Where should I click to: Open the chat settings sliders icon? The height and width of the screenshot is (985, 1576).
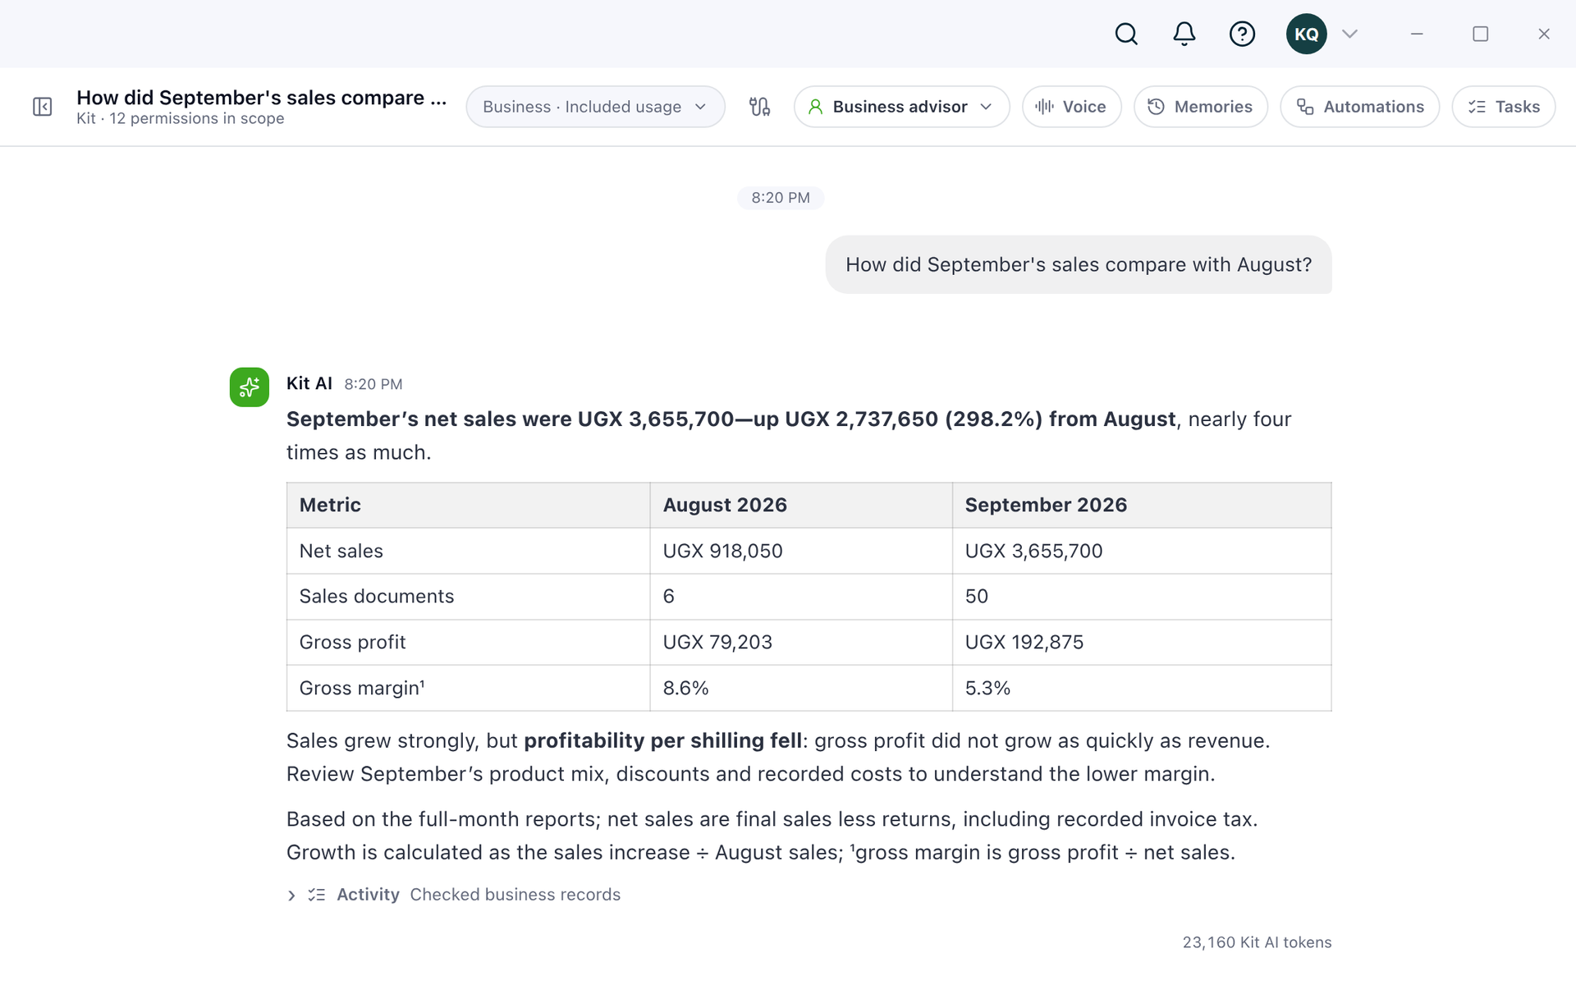click(x=759, y=107)
